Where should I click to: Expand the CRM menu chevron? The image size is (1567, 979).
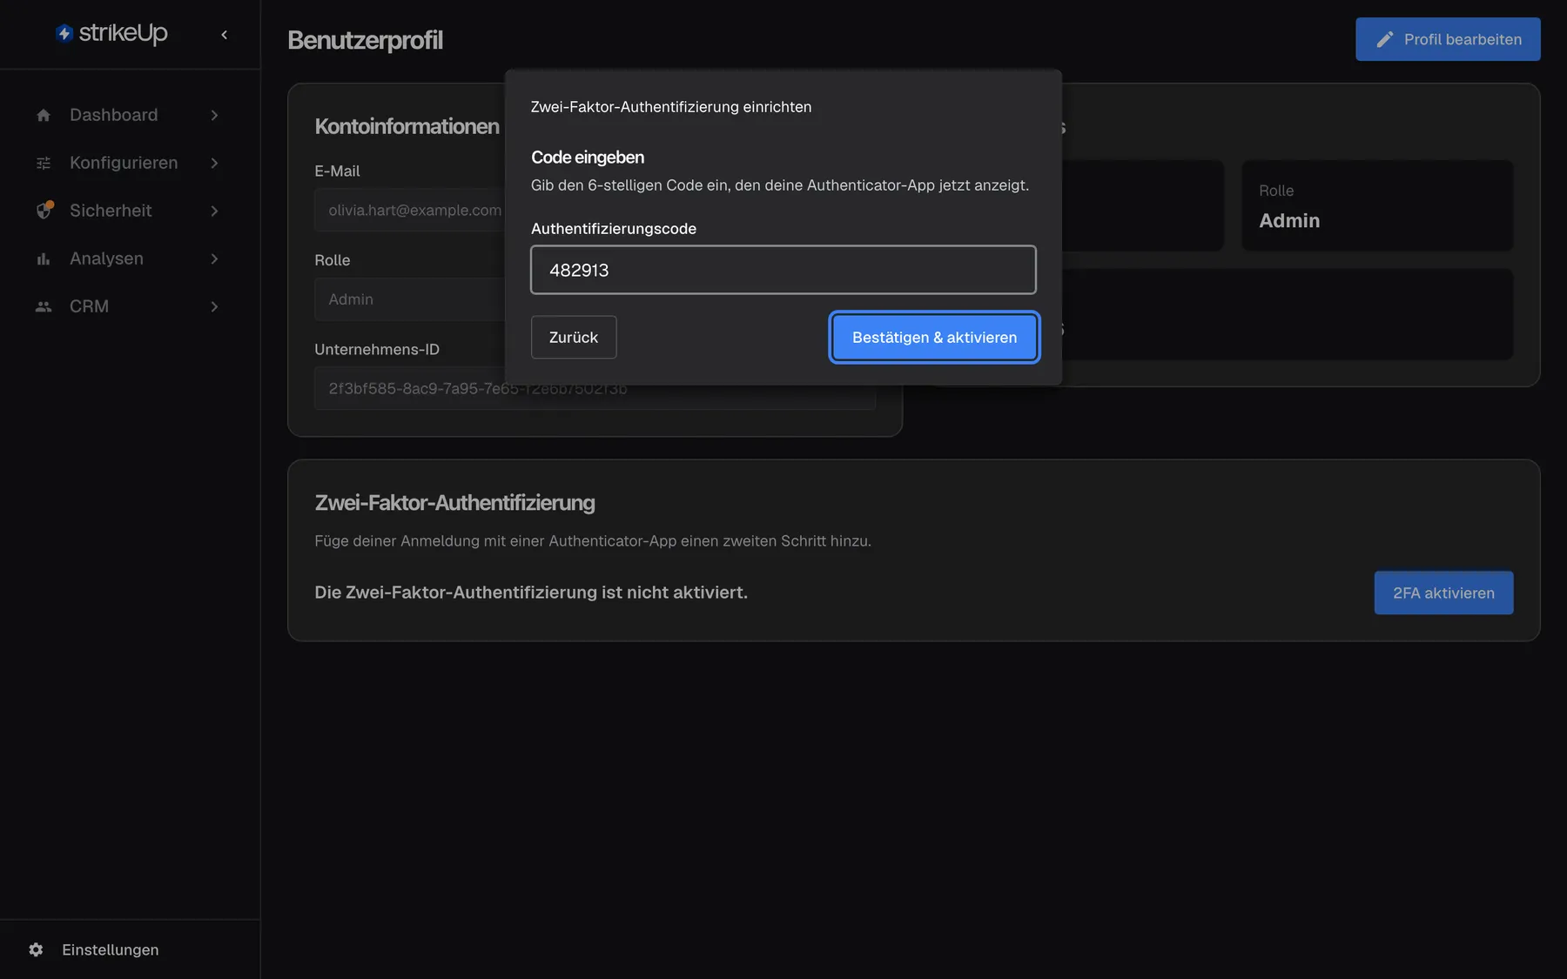pos(214,306)
